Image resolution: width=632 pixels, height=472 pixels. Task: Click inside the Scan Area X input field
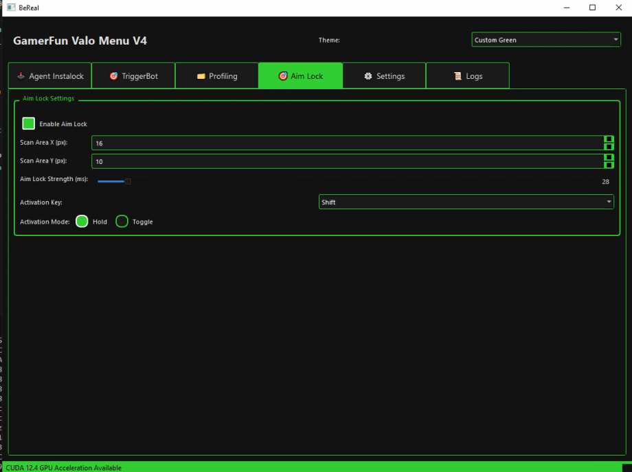click(275, 143)
